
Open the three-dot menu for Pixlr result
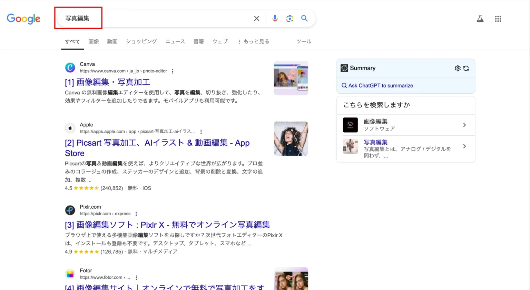(136, 214)
